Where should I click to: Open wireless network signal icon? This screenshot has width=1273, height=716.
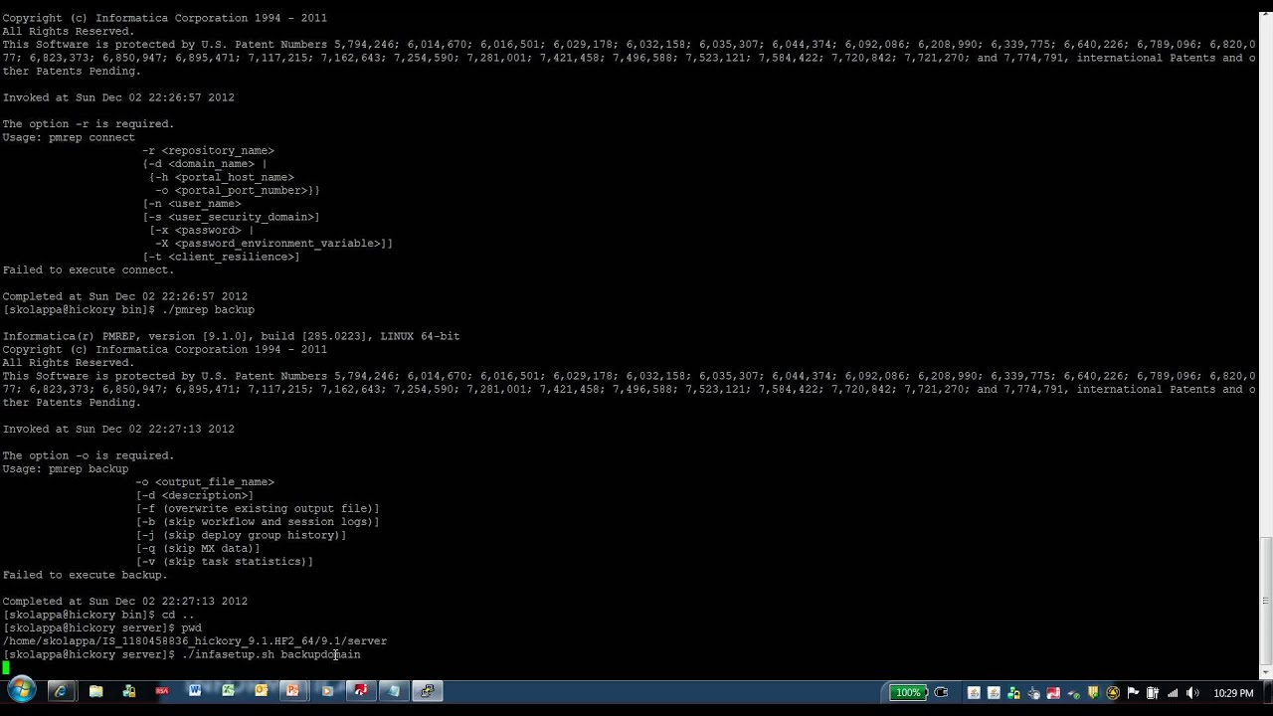[1173, 693]
